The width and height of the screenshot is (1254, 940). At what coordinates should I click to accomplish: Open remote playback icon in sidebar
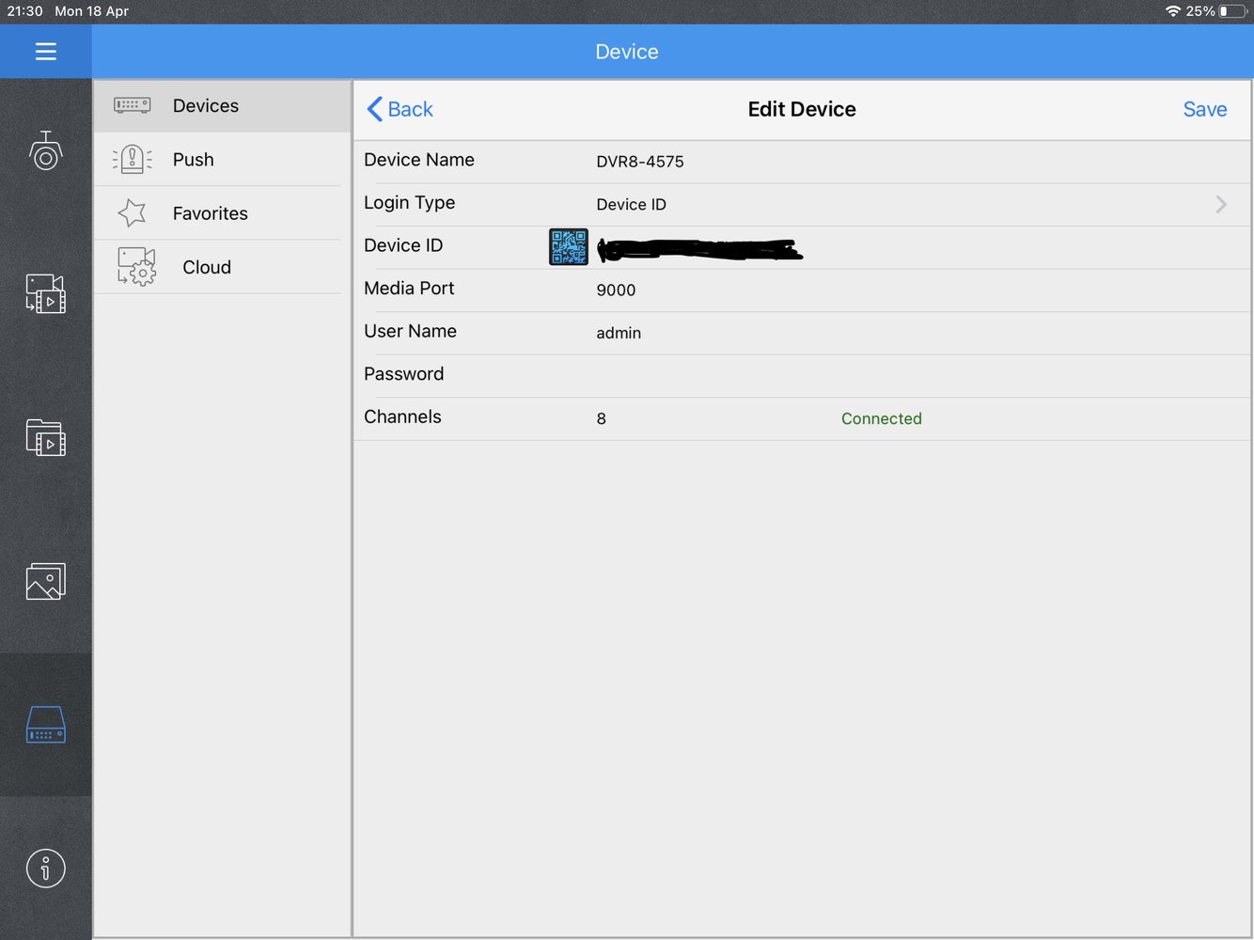[x=45, y=293]
